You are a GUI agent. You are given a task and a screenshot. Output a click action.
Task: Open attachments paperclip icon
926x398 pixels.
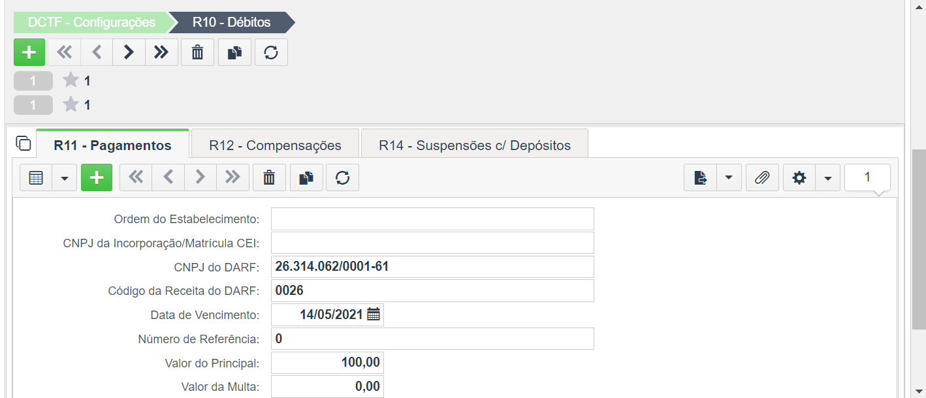coord(762,177)
